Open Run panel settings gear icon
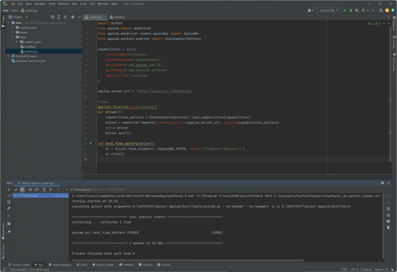 382,183
